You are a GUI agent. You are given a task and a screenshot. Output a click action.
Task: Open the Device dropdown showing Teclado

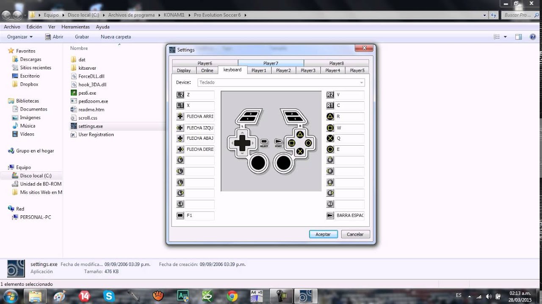tap(281, 82)
